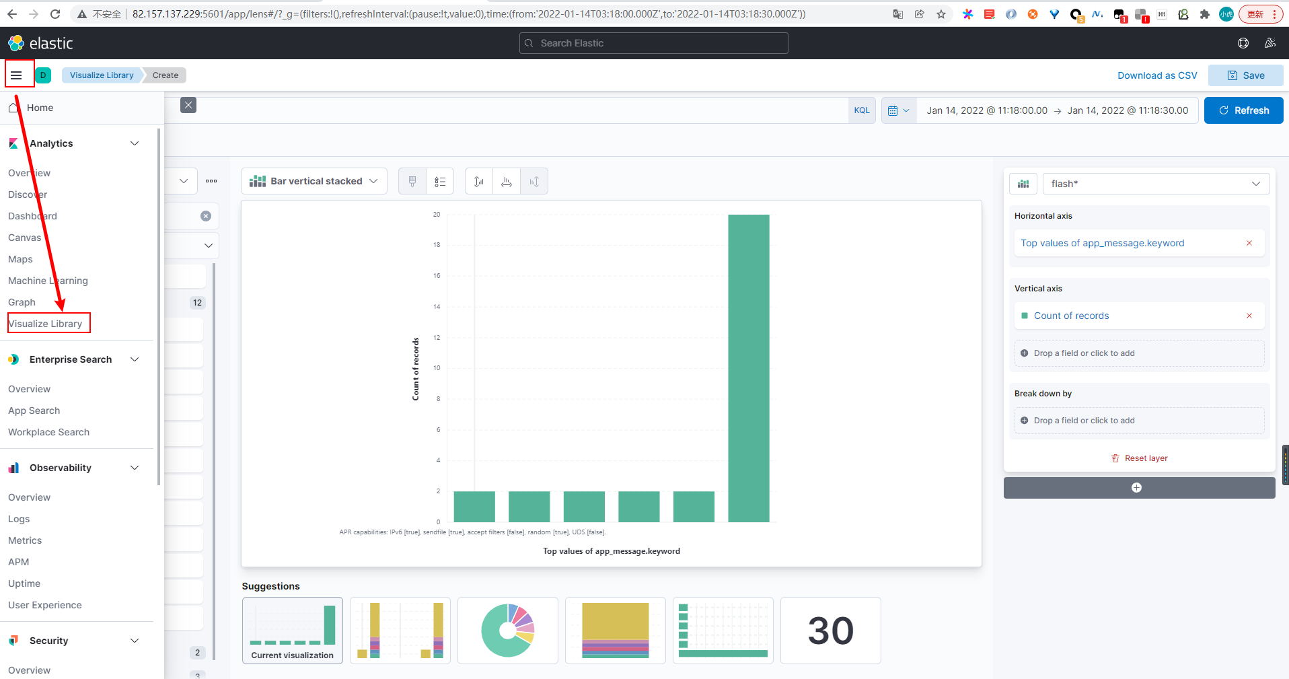Screen dimensions: 1289x679
Task: Click the Refresh button
Action: [x=1243, y=110]
